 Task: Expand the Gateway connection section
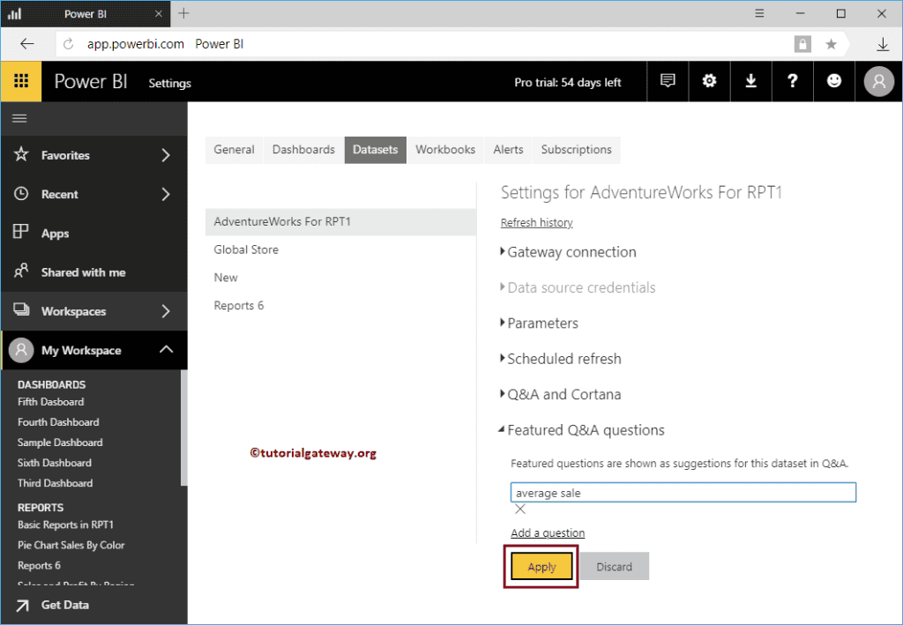click(x=571, y=252)
